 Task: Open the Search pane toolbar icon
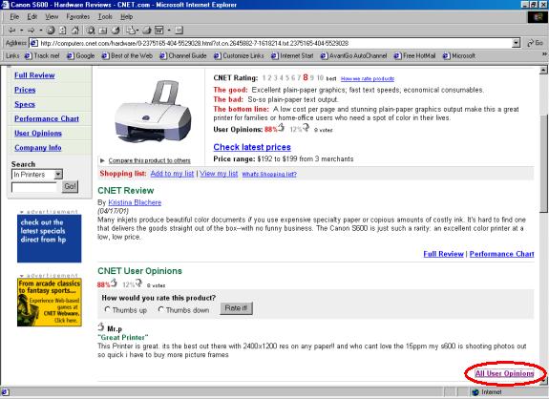[x=91, y=31]
